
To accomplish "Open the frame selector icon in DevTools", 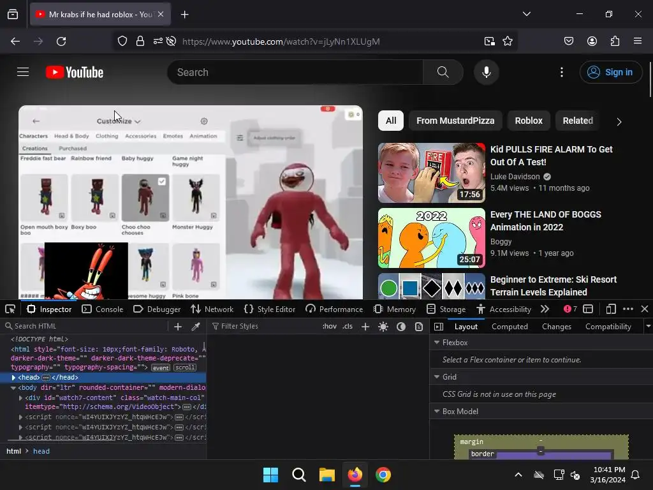I will click(588, 309).
